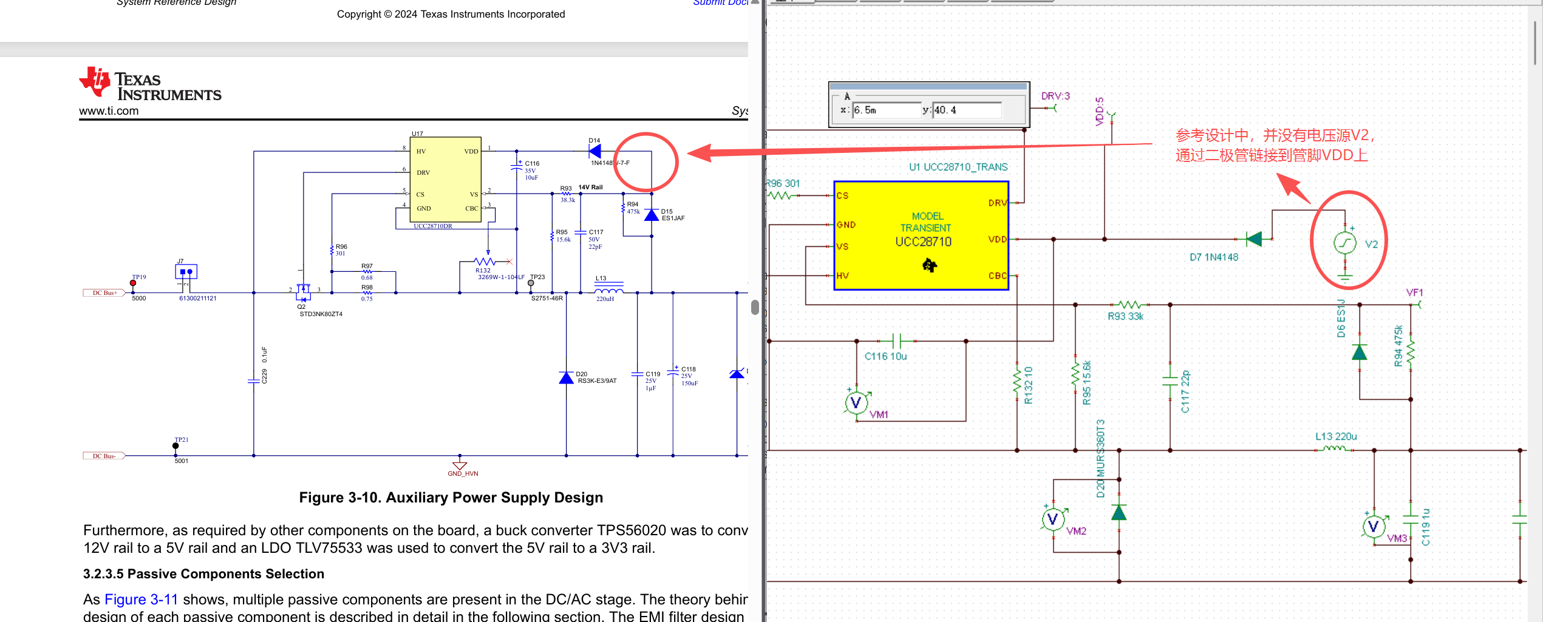Click the TP19 red test point in the PDF

point(133,283)
